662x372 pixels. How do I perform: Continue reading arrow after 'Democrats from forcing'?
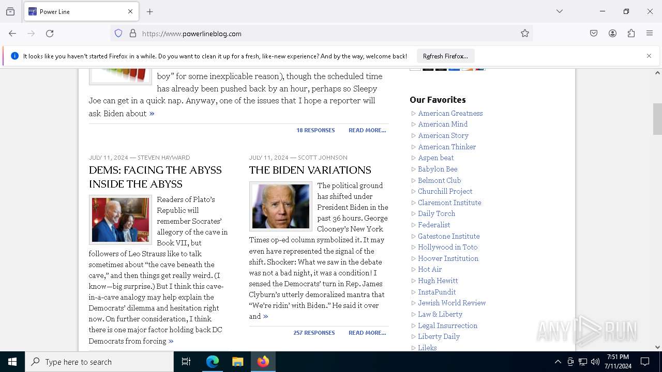click(171, 341)
